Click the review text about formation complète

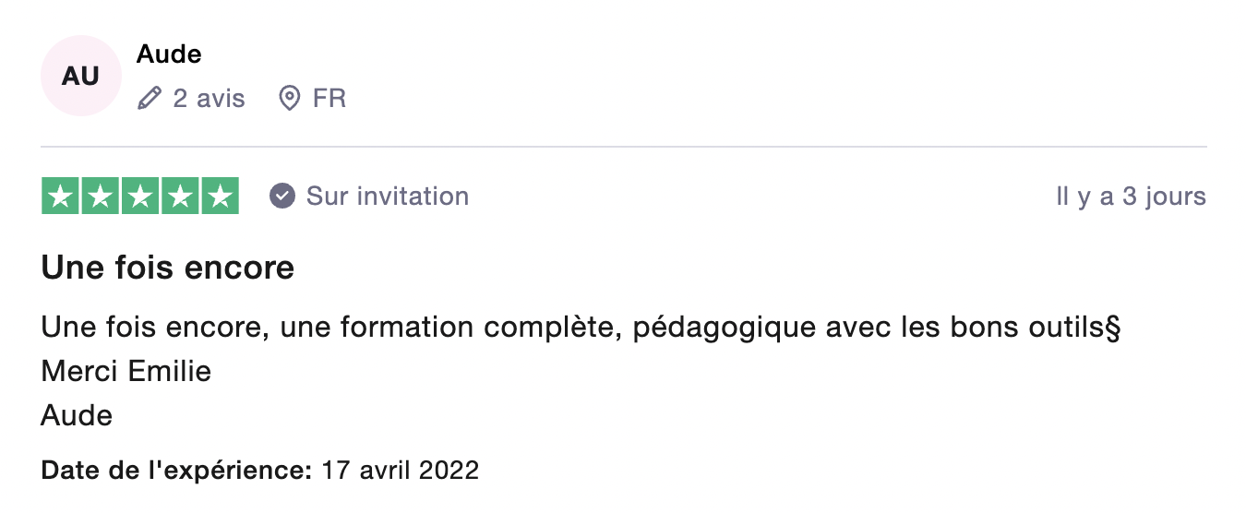coord(581,328)
